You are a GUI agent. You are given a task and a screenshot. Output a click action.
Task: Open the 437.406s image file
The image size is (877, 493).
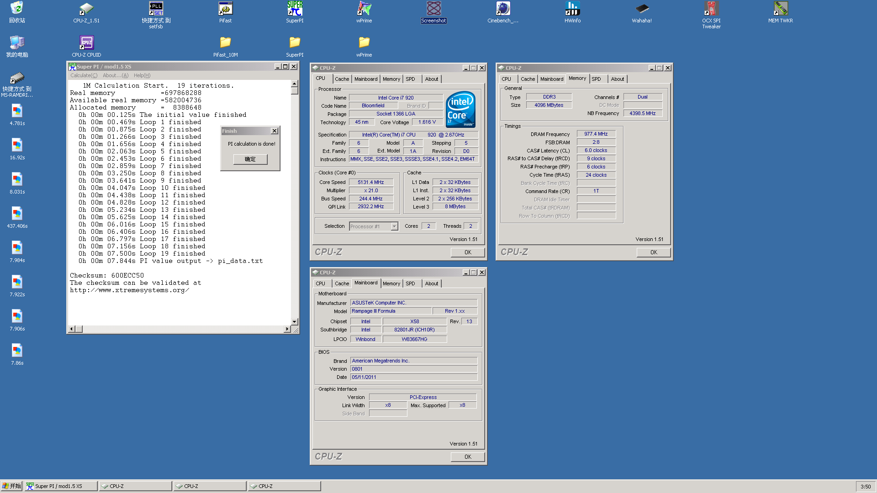tap(17, 218)
